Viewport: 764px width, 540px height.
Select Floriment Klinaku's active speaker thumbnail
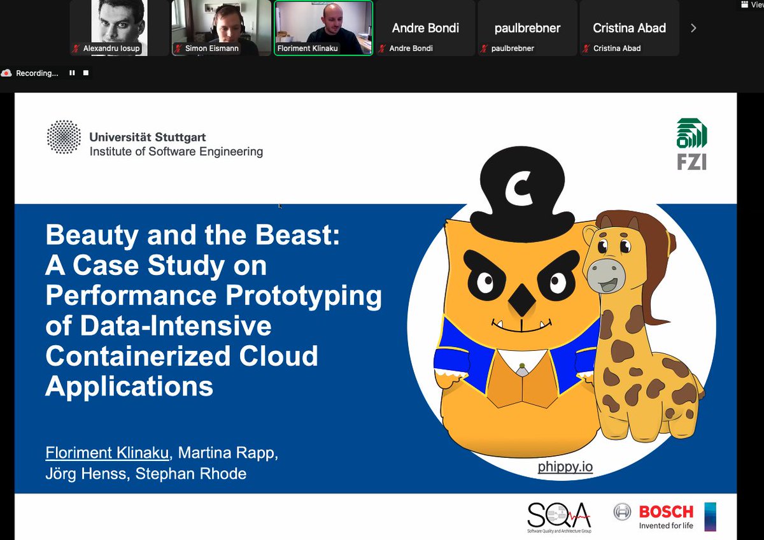point(323,27)
